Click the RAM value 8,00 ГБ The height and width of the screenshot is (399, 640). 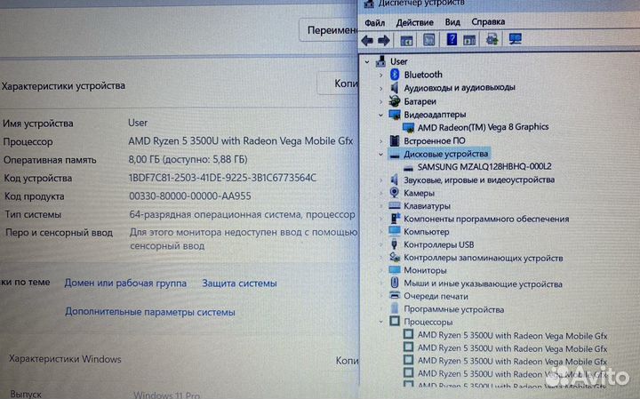pos(188,159)
